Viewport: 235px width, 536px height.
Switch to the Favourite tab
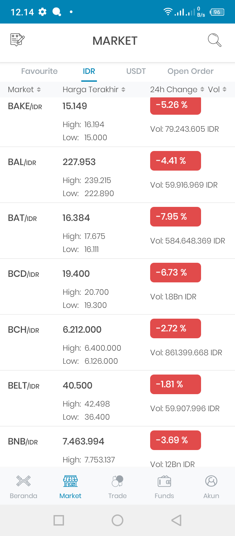coord(39,71)
